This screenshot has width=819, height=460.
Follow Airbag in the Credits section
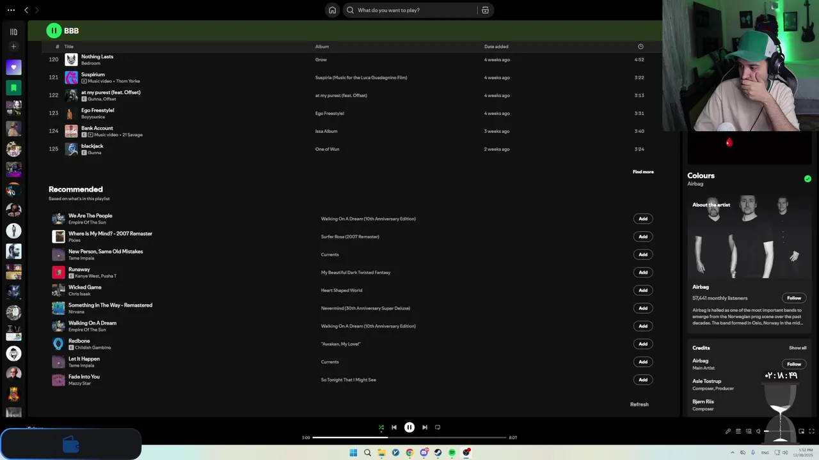[794, 364]
